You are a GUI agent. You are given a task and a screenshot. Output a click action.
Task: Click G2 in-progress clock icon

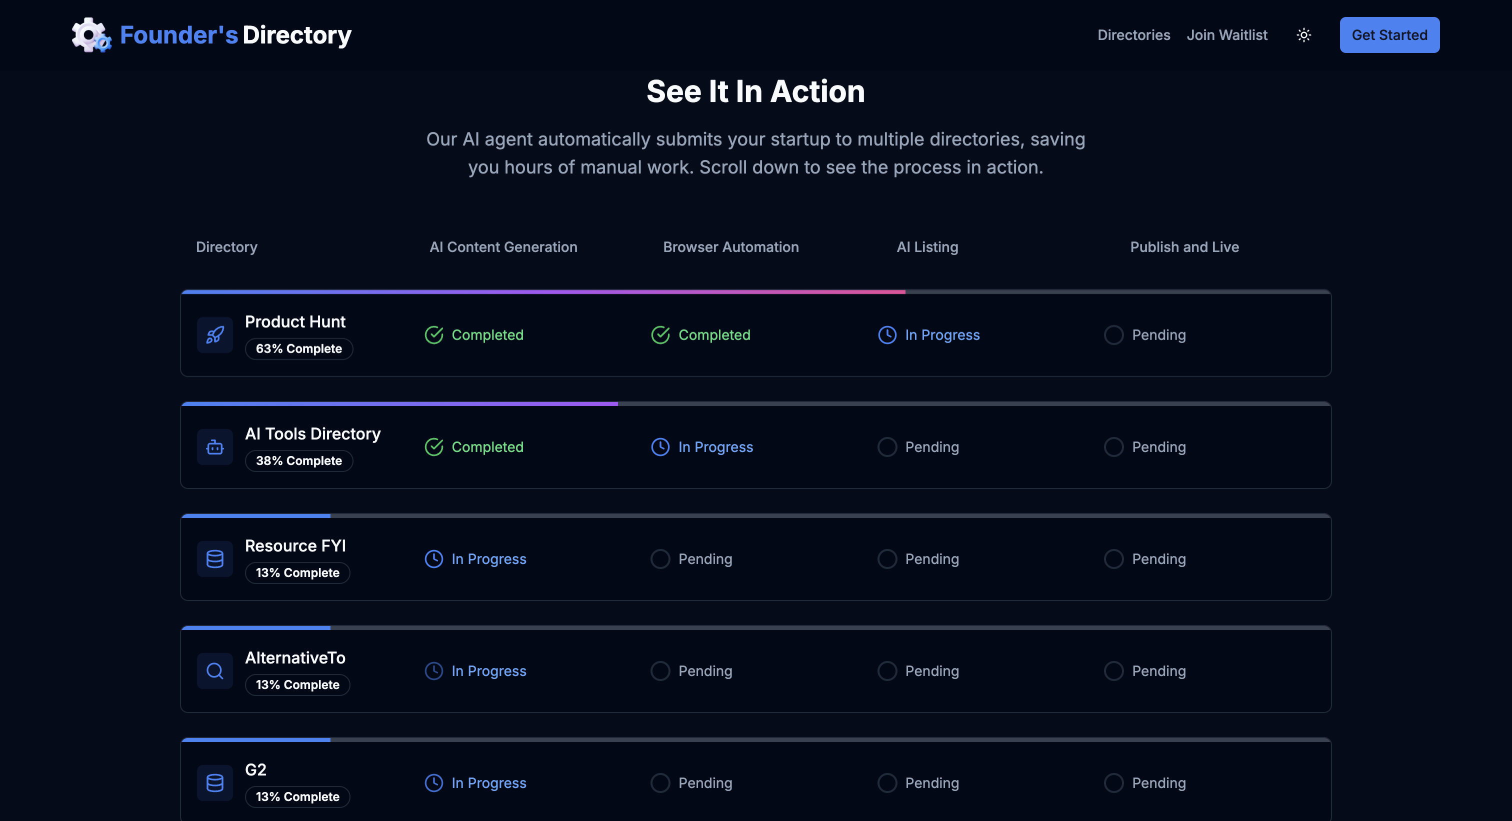coord(434,783)
